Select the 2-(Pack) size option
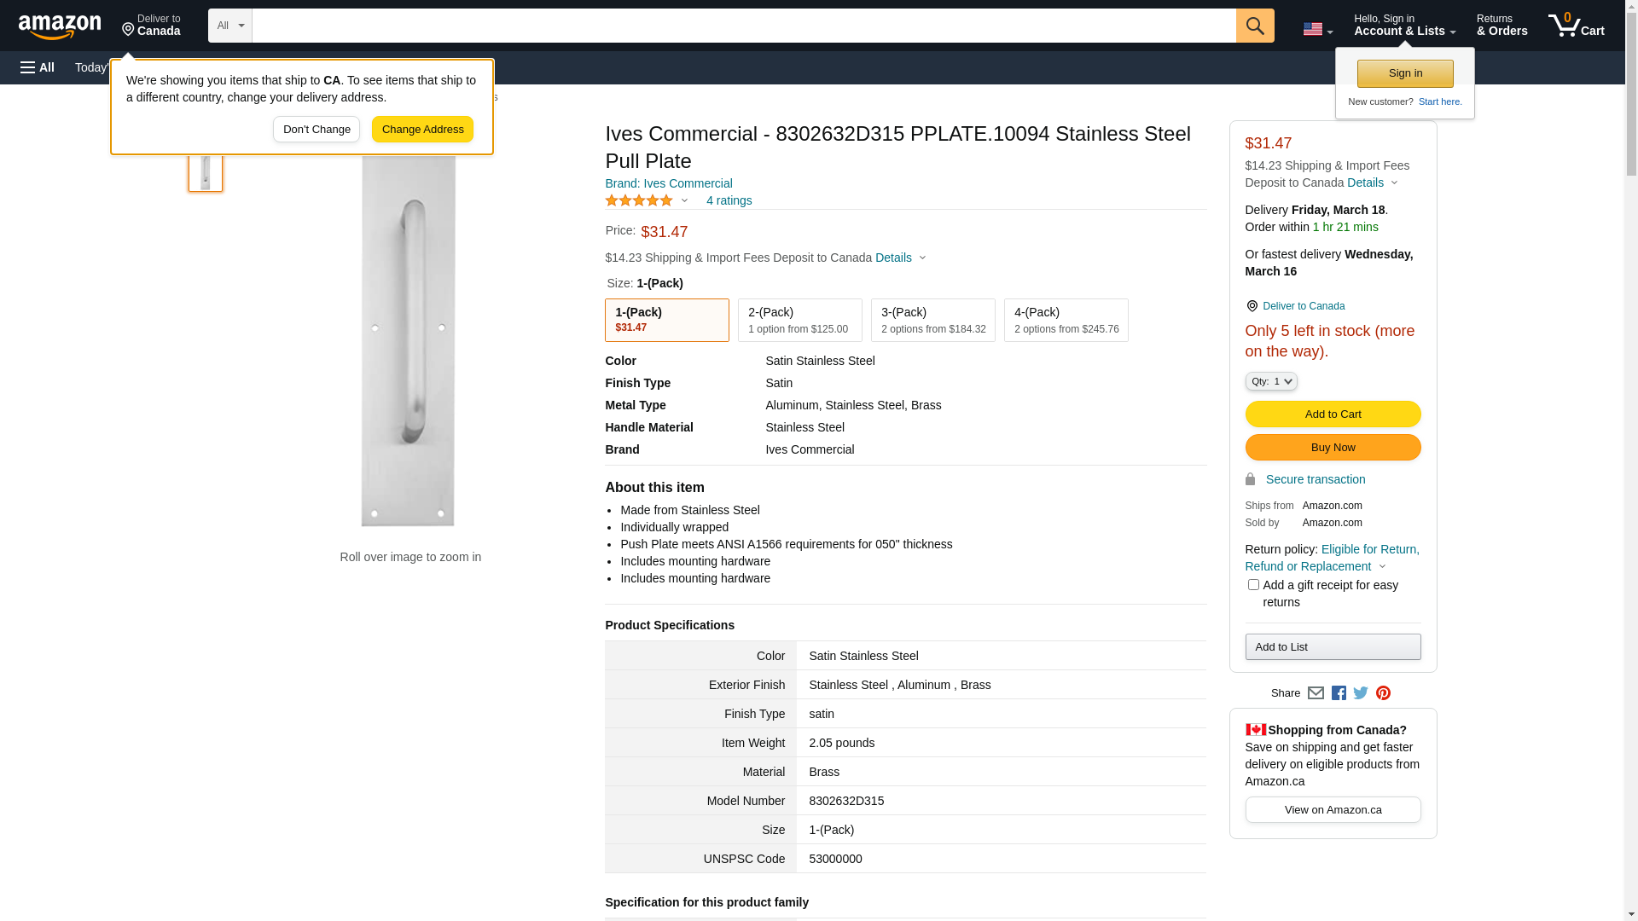 pos(799,321)
